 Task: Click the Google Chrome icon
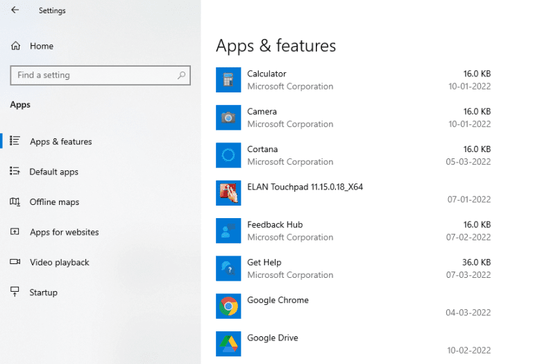coord(228,306)
